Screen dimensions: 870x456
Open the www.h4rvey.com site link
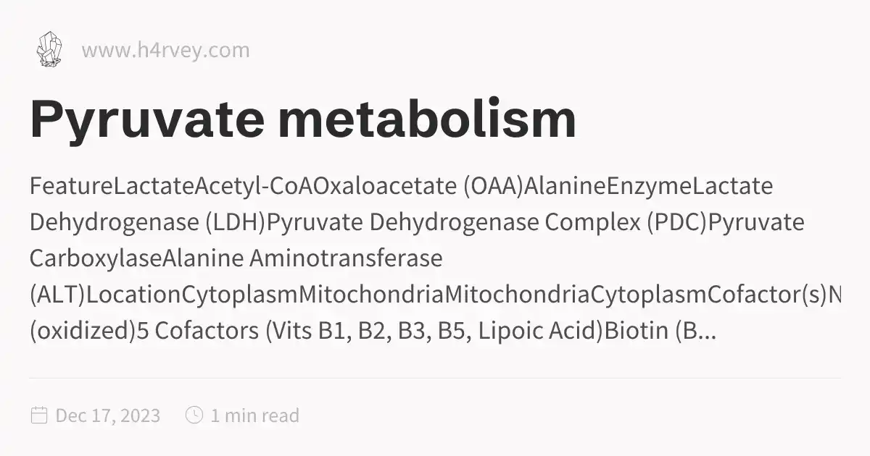click(165, 51)
